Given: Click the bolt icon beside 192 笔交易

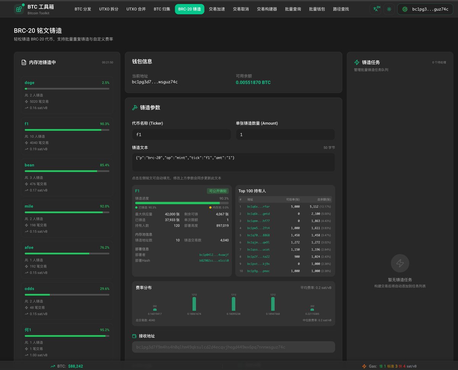Looking at the screenshot, I should 26,267.
